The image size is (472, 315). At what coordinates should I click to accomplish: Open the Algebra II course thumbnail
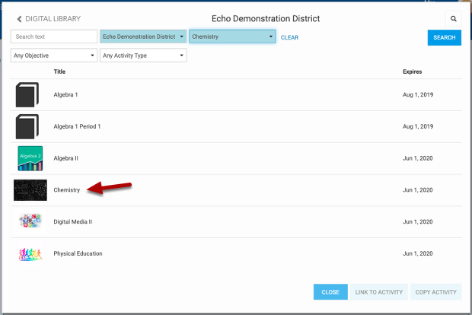(30, 158)
